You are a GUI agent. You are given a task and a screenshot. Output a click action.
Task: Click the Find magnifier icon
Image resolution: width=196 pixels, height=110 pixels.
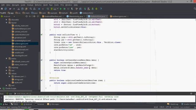(31, 9)
